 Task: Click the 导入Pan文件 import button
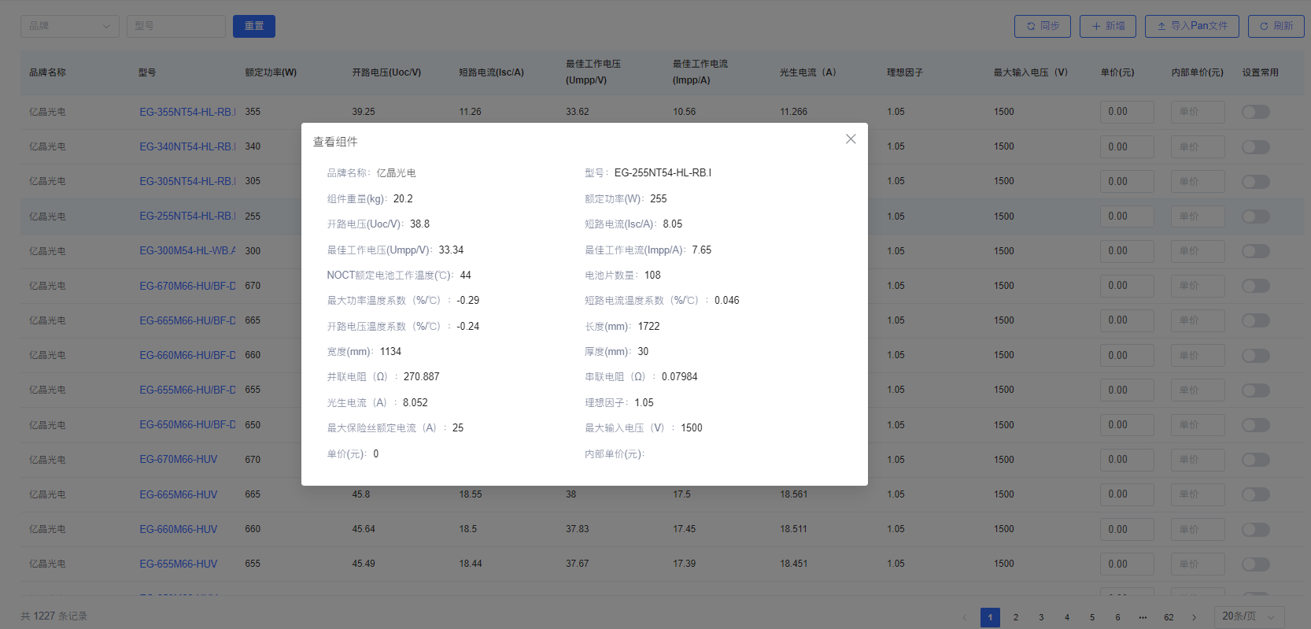pos(1192,26)
